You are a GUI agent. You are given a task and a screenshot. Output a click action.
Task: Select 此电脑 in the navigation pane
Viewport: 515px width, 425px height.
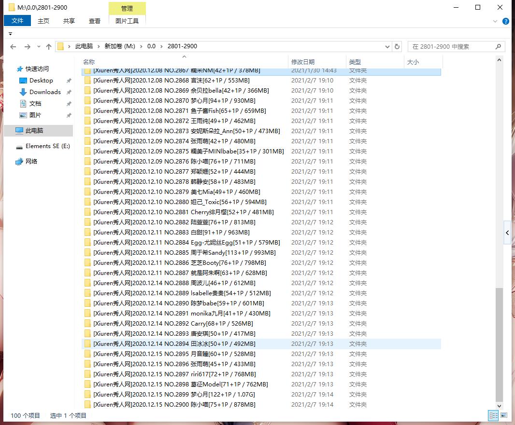(39, 131)
